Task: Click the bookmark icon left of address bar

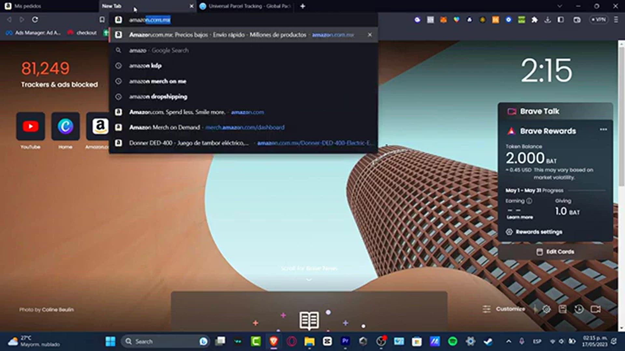Action: [x=102, y=20]
